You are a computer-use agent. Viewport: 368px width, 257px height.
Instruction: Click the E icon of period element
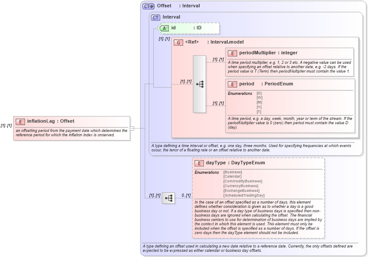tap(232, 85)
